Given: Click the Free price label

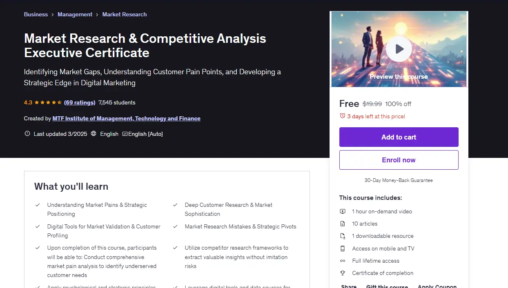Looking at the screenshot, I should 349,104.
